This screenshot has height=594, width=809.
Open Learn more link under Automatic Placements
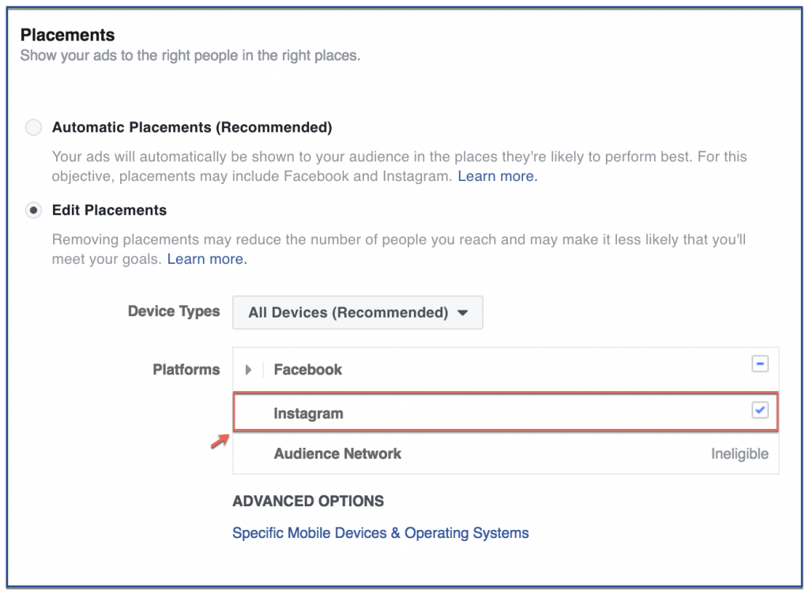[496, 176]
